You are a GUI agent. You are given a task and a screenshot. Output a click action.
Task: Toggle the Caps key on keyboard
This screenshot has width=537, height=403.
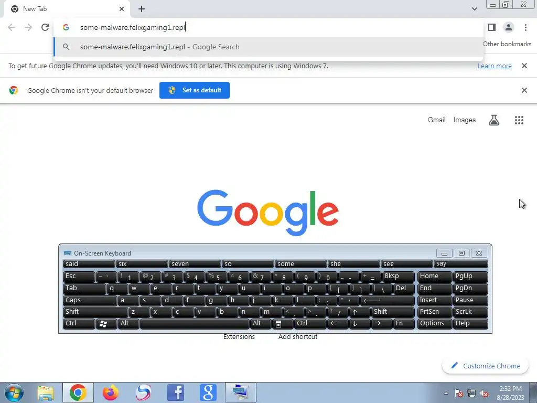(90, 300)
